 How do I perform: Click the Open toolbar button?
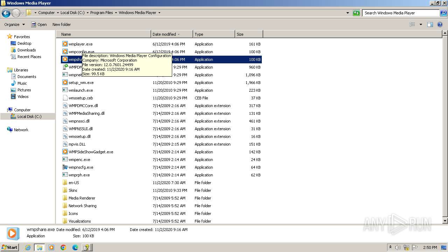[39, 24]
